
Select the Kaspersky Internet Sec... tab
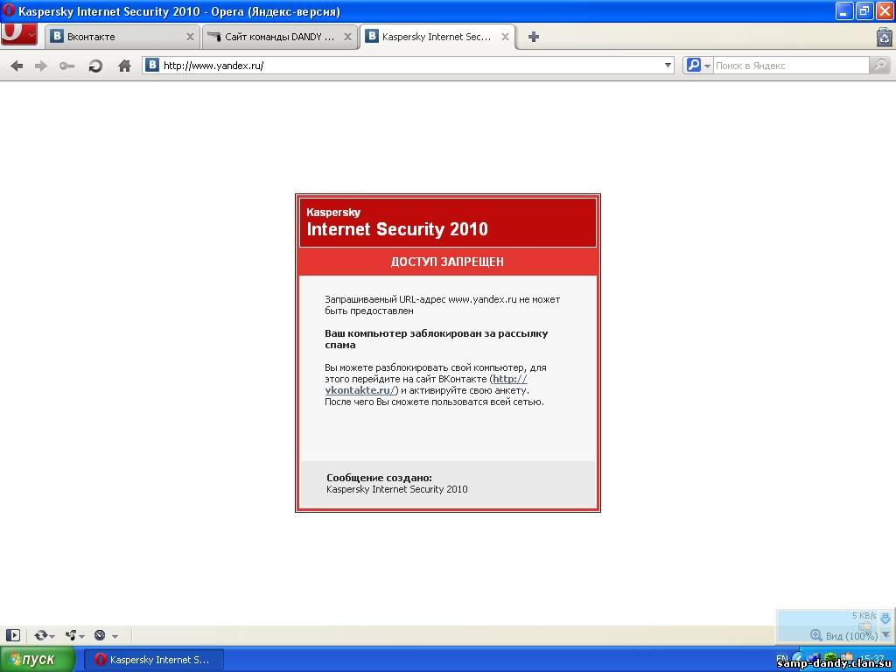tap(437, 37)
